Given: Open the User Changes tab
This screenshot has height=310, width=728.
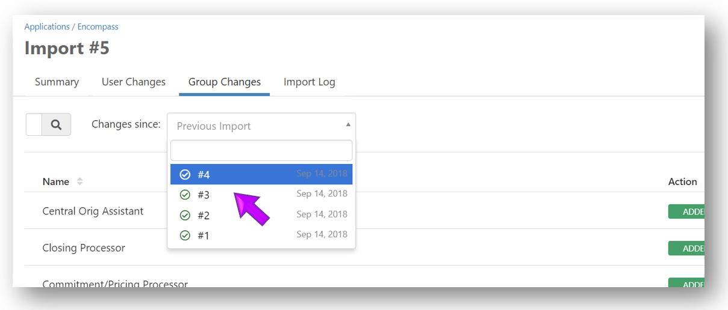Looking at the screenshot, I should (x=133, y=82).
